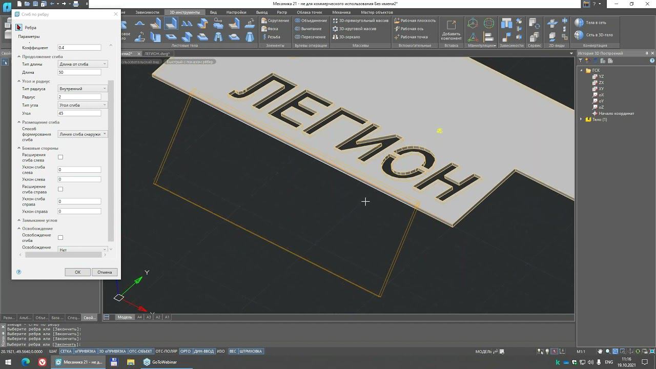Click the highlighted bend-by-edge sheet metal icon
Viewport: 656px width, 369px height.
click(x=171, y=24)
